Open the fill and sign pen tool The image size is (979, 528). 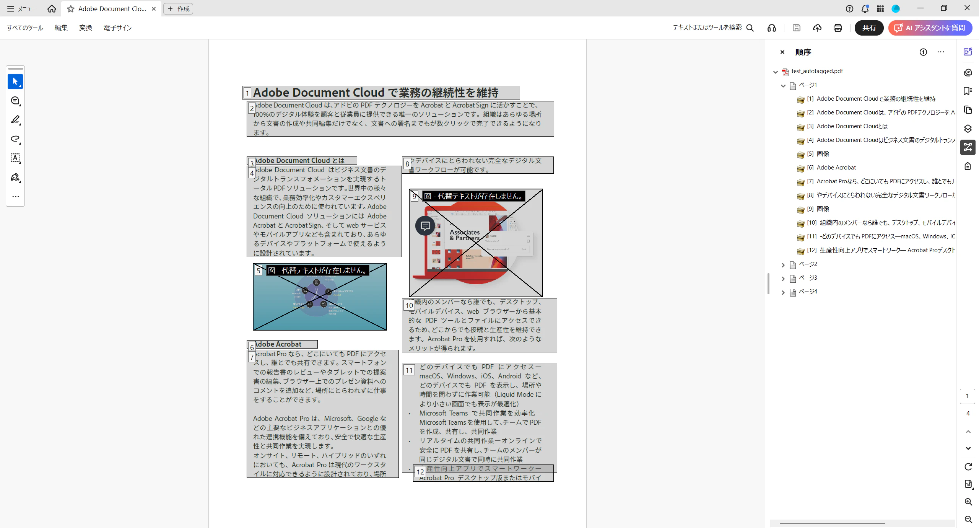[x=15, y=177]
